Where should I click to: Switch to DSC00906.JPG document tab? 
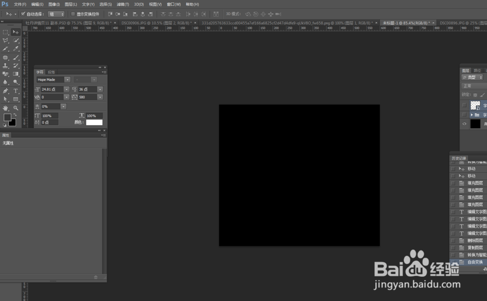pos(156,23)
